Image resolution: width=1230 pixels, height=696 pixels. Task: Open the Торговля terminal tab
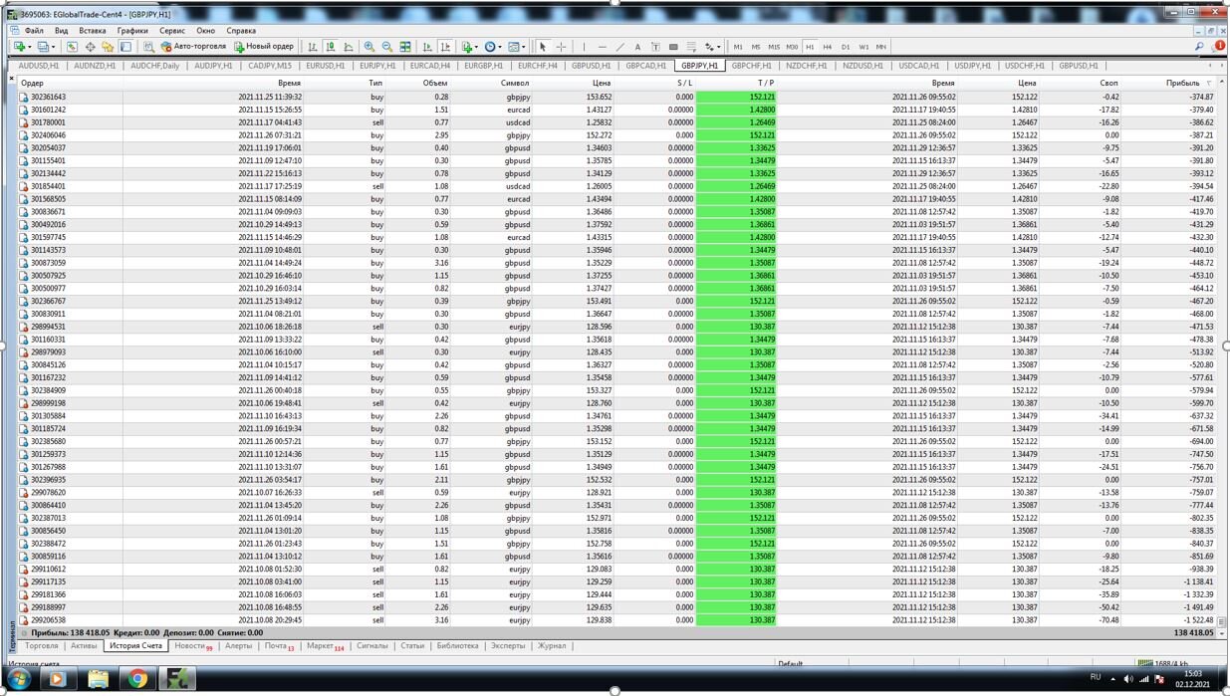(x=42, y=646)
